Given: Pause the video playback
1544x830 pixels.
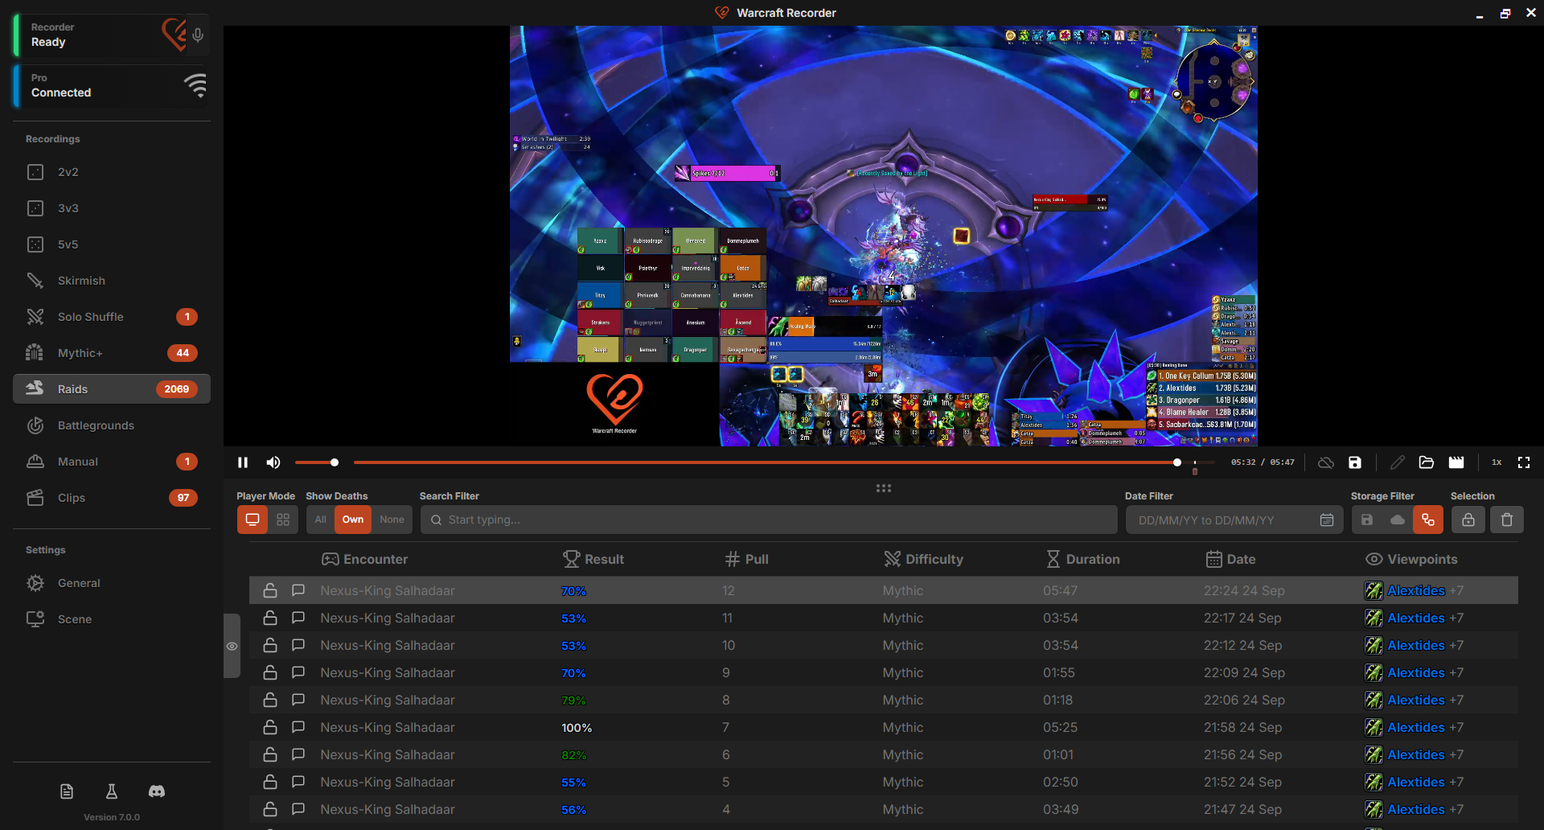Looking at the screenshot, I should (243, 462).
